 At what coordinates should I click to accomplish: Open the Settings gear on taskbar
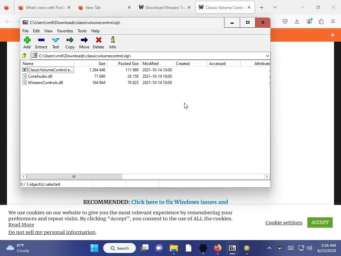click(x=203, y=248)
